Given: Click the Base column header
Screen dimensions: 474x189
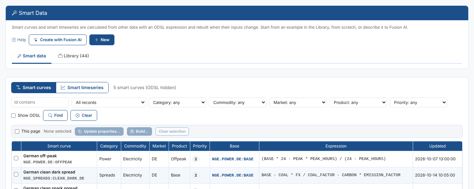Looking at the screenshot, I should click(234, 146).
